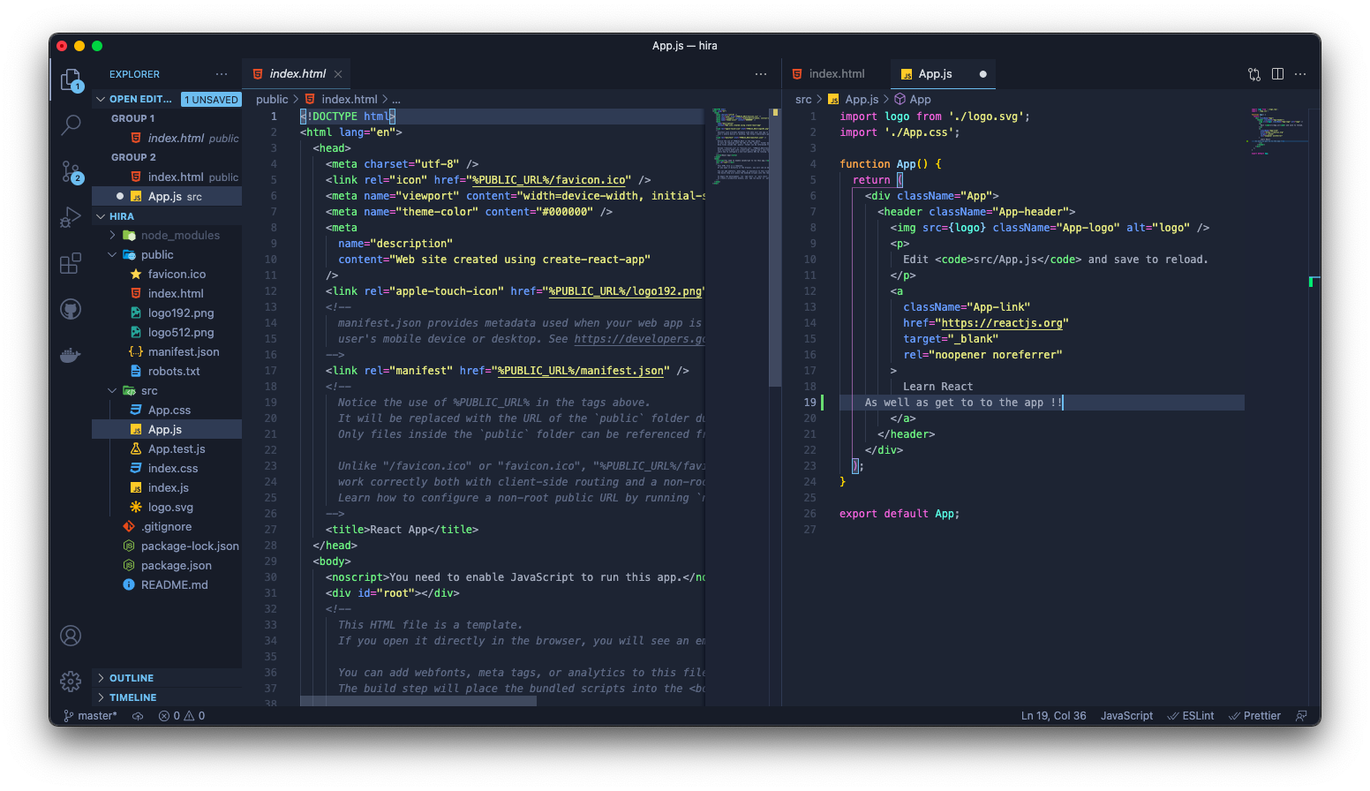Open the Manage settings gear
The image size is (1370, 791).
click(71, 682)
